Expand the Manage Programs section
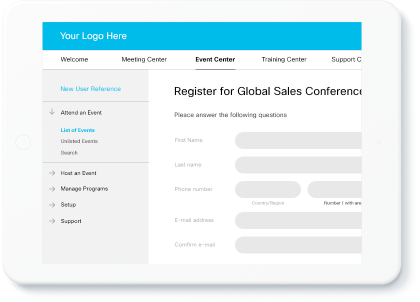 [83, 188]
